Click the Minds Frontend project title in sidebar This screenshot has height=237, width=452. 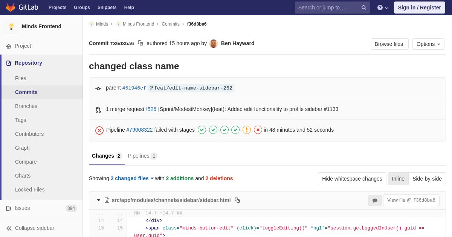click(41, 26)
